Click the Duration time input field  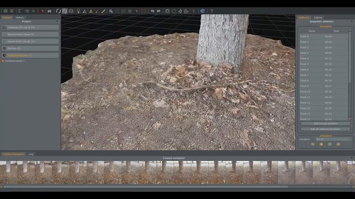333,139
